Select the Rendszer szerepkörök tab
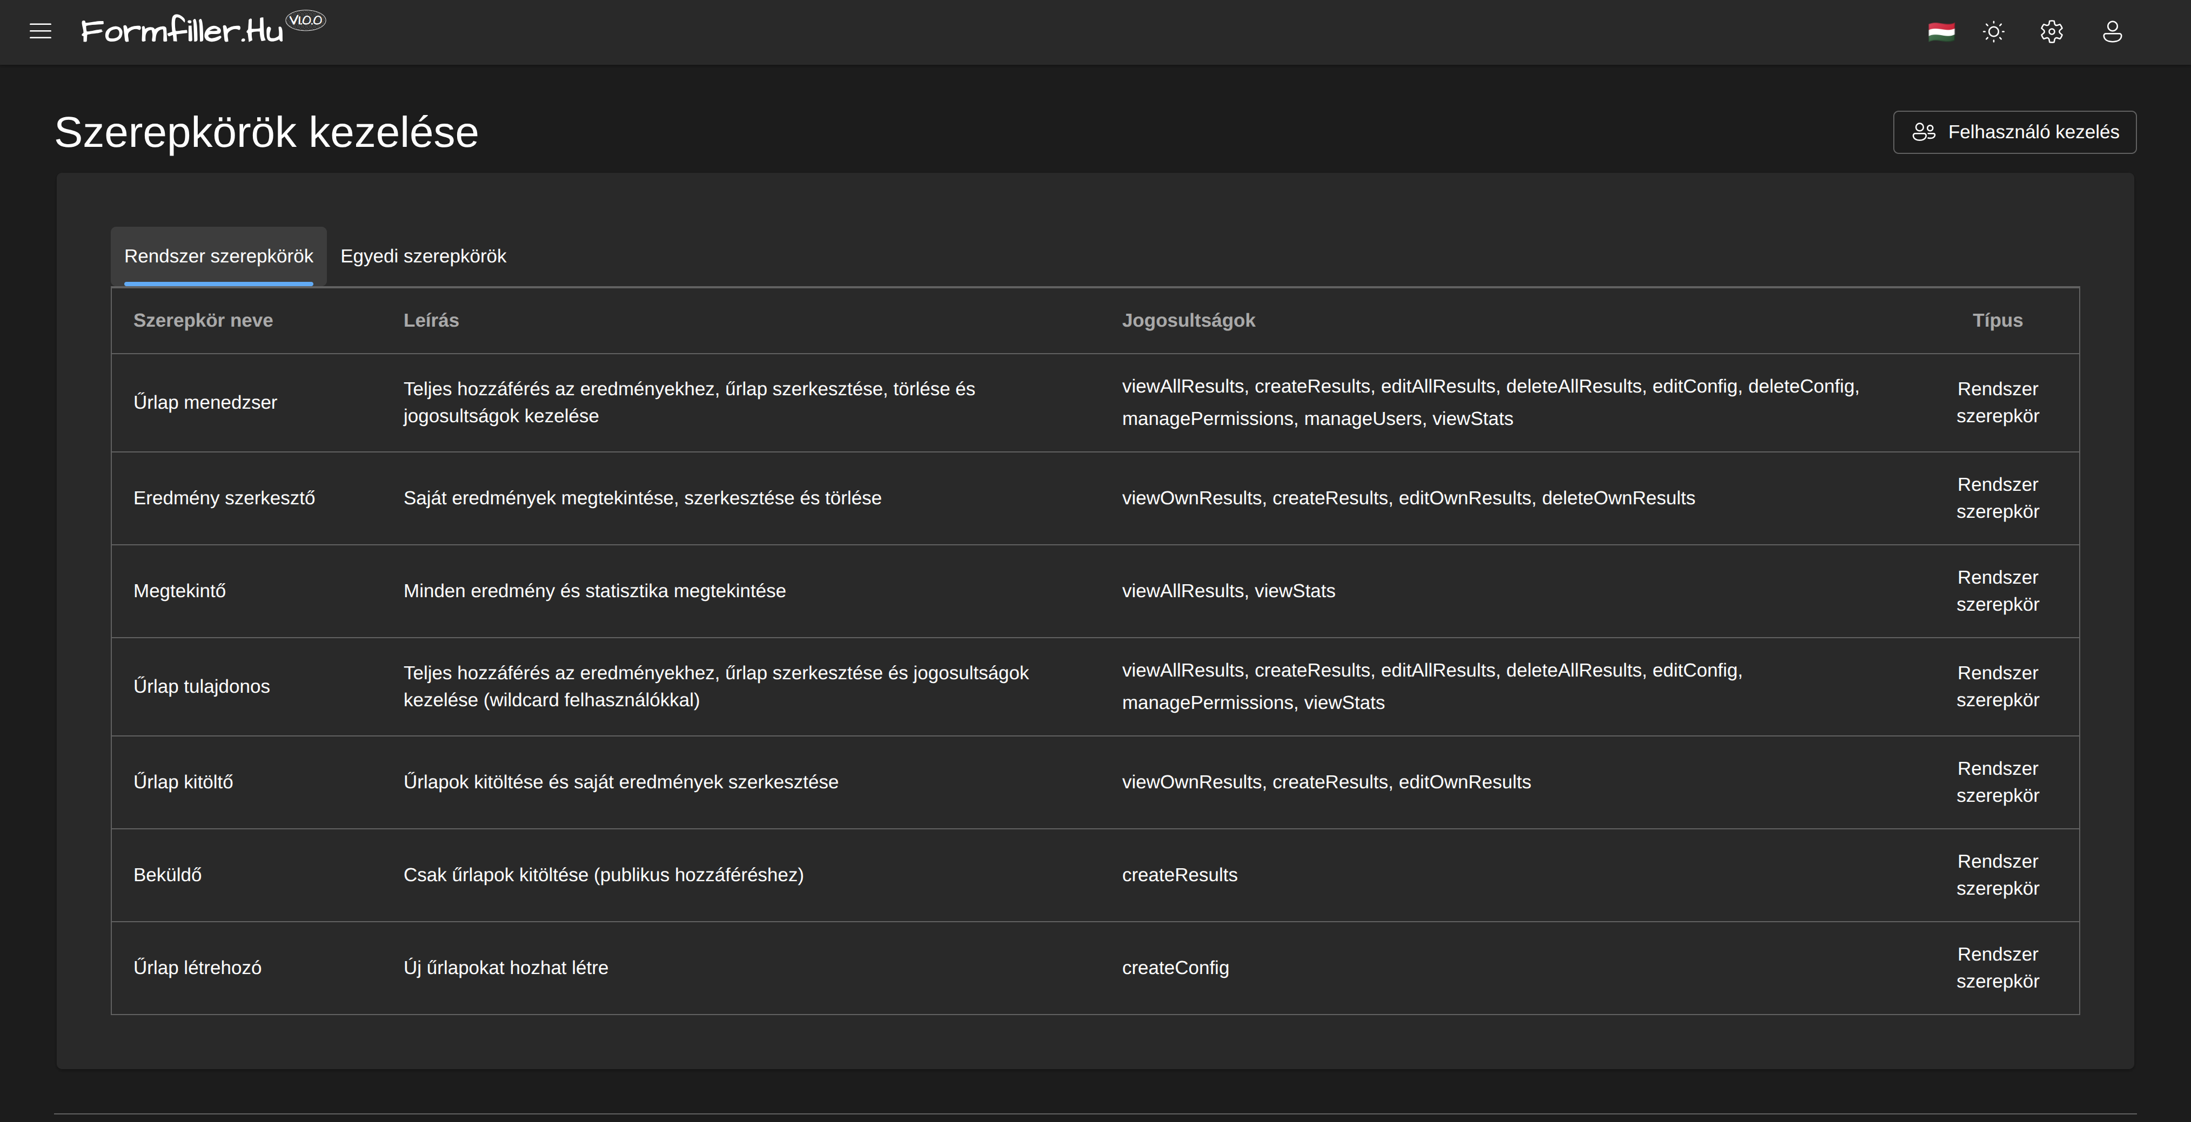This screenshot has width=2191, height=1122. (219, 256)
